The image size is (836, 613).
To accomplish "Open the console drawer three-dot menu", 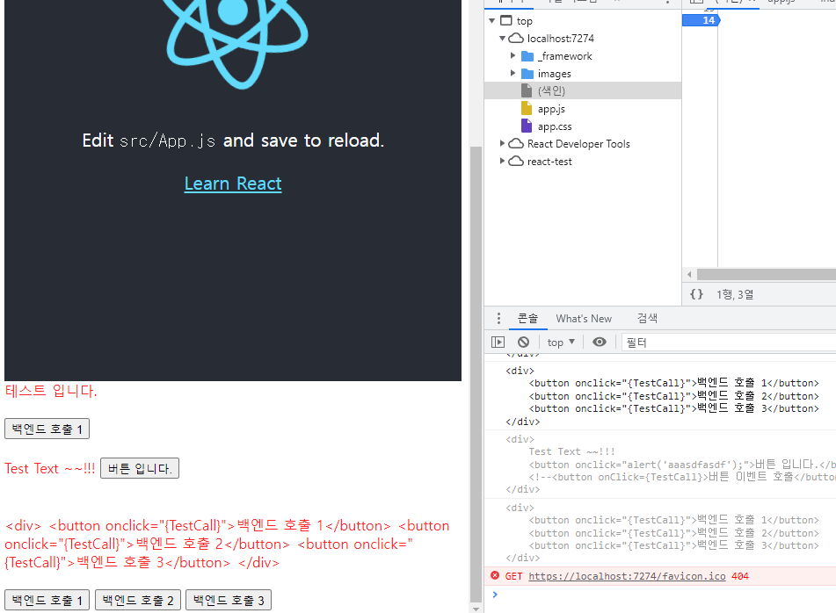I will click(x=498, y=319).
